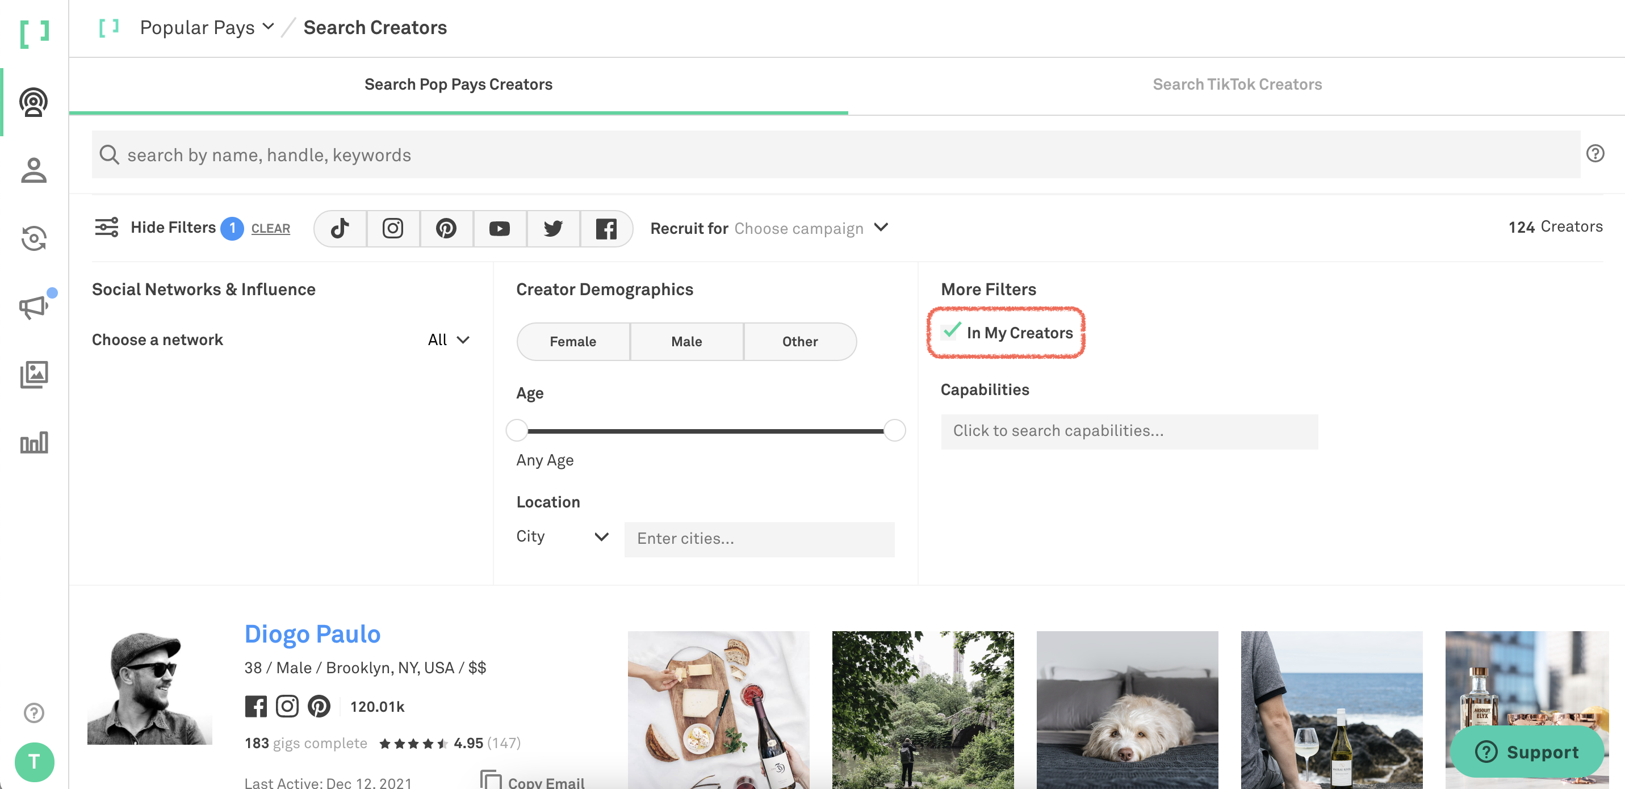Open the campaigns megaphone icon with notification dot

32,307
